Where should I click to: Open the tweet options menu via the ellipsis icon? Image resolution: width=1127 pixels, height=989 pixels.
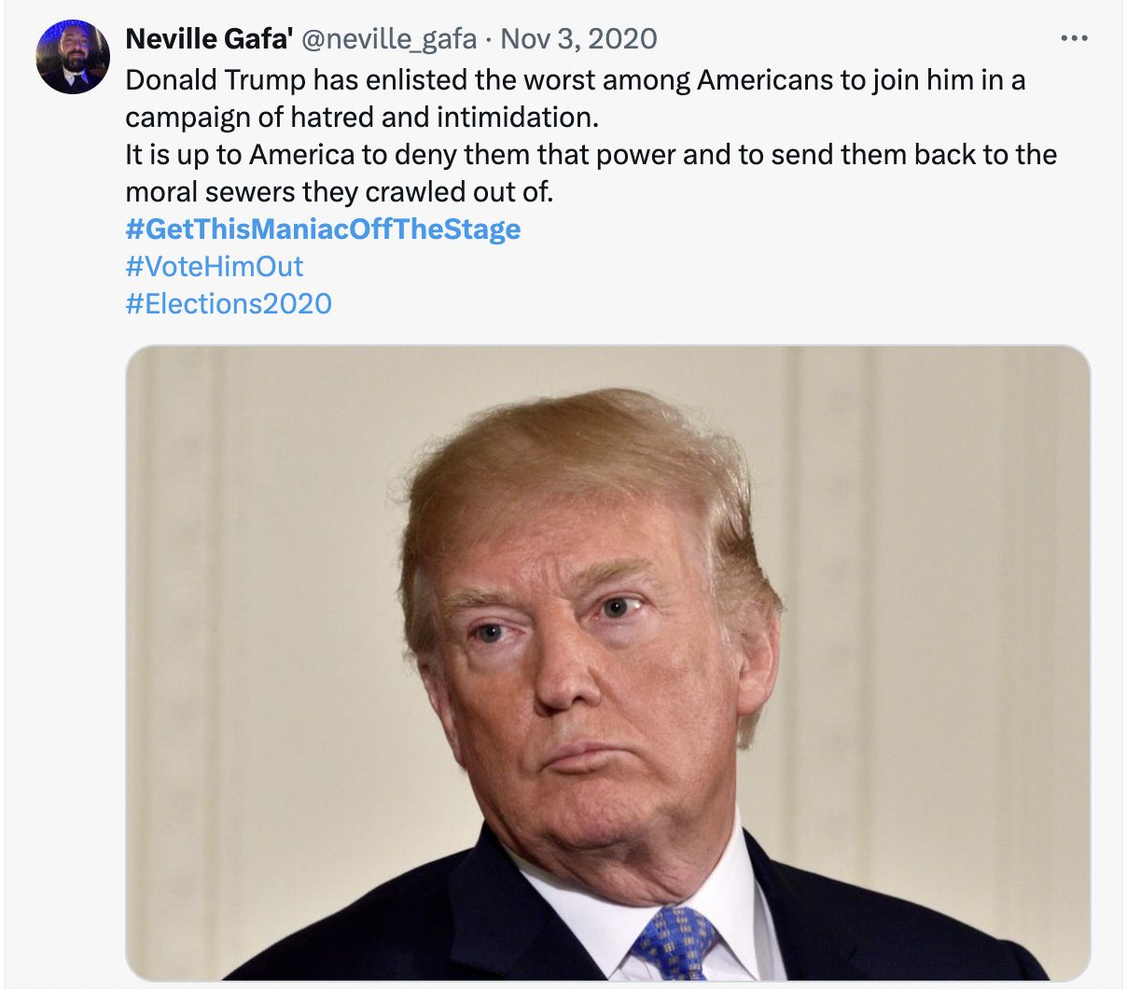tap(1075, 36)
